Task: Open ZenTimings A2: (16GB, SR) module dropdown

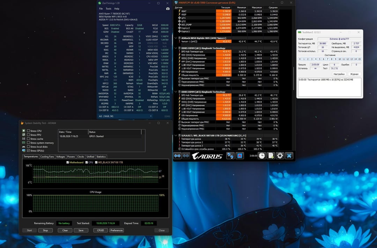Action: click(125, 116)
